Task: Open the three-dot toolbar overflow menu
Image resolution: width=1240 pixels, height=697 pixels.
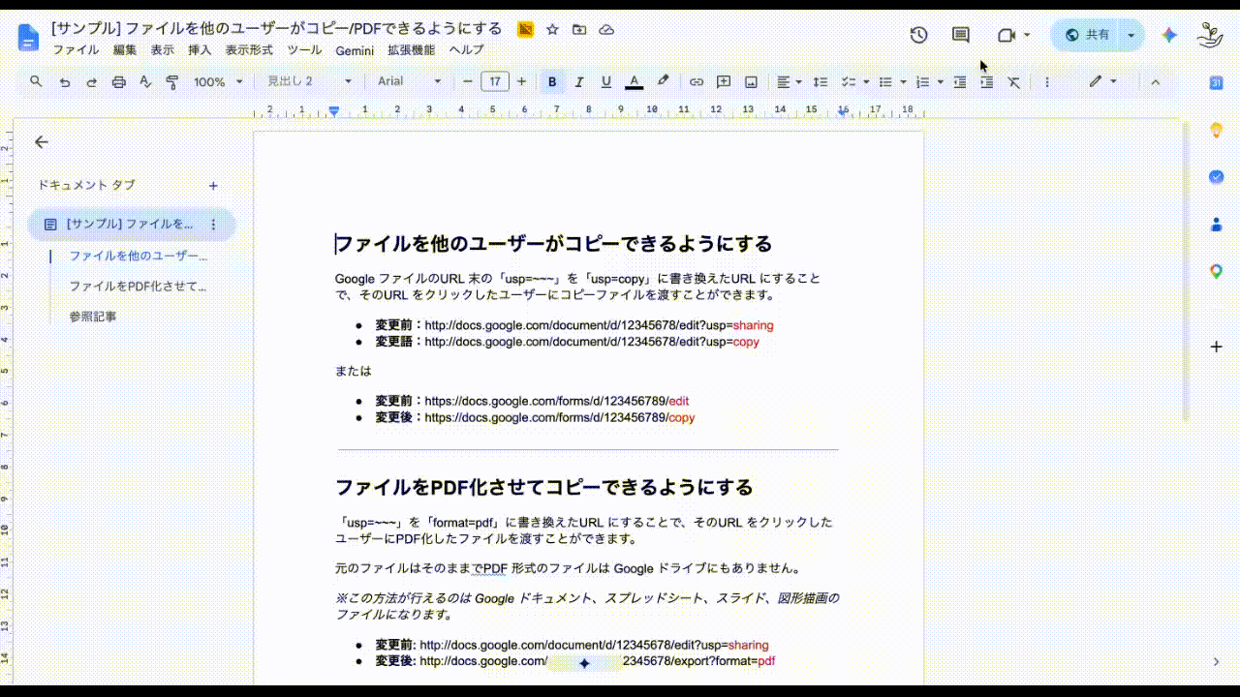Action: [x=1047, y=82]
